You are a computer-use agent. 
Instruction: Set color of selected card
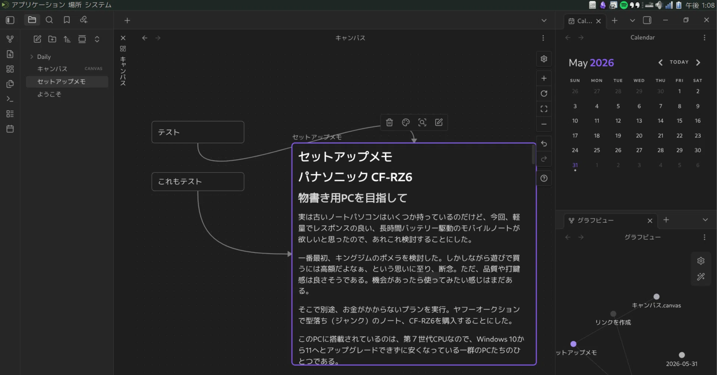tap(406, 122)
